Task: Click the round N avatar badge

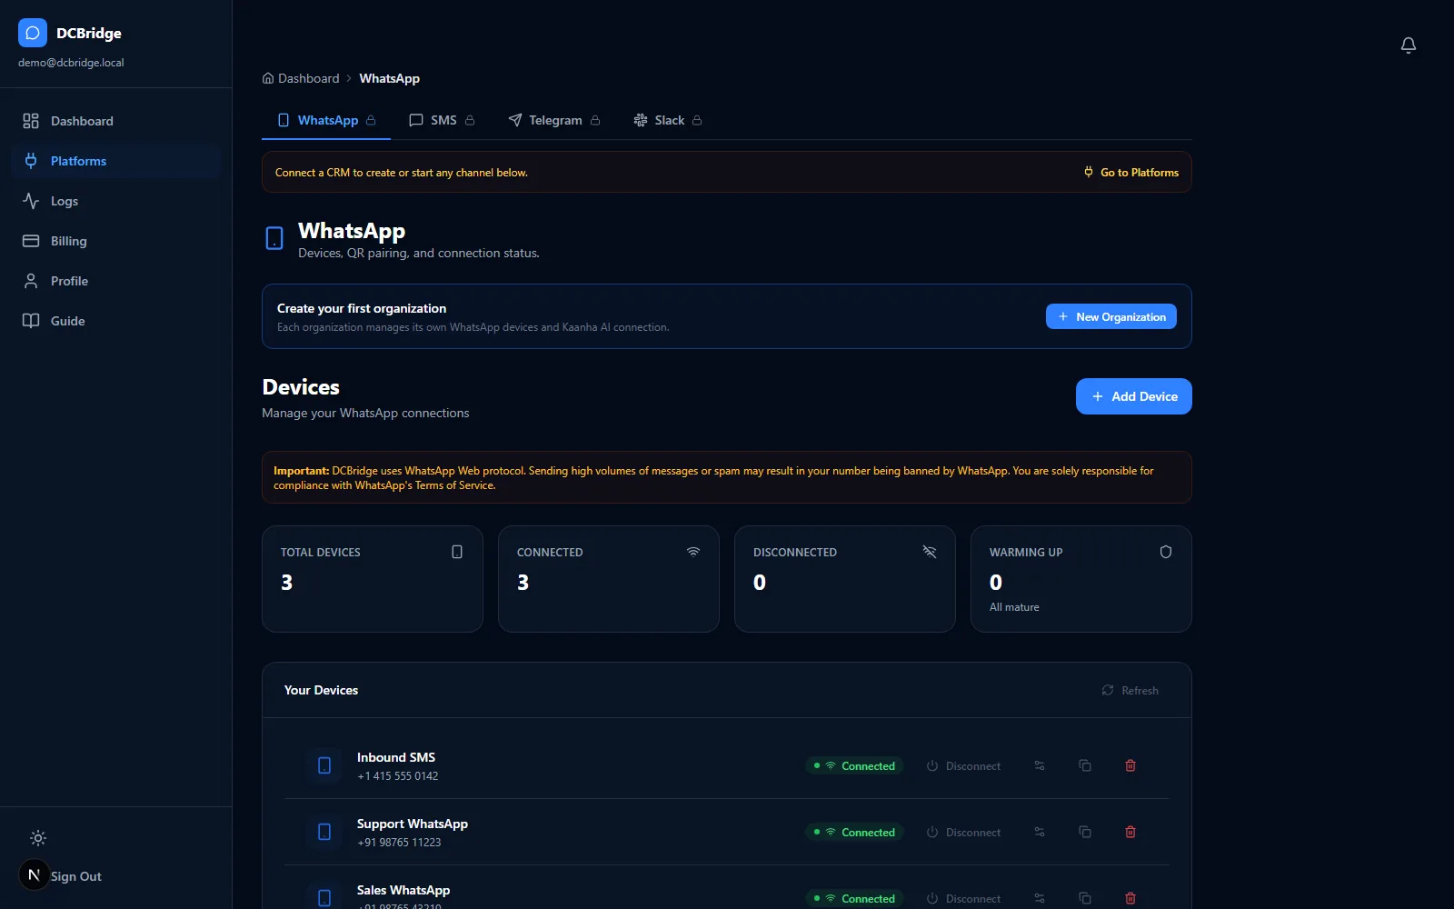Action: click(35, 874)
